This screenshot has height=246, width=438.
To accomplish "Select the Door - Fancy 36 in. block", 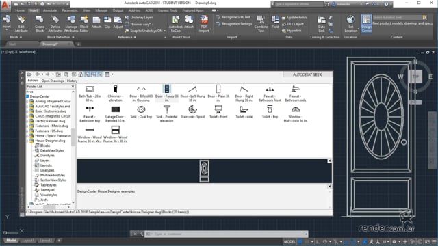I will tap(167, 94).
